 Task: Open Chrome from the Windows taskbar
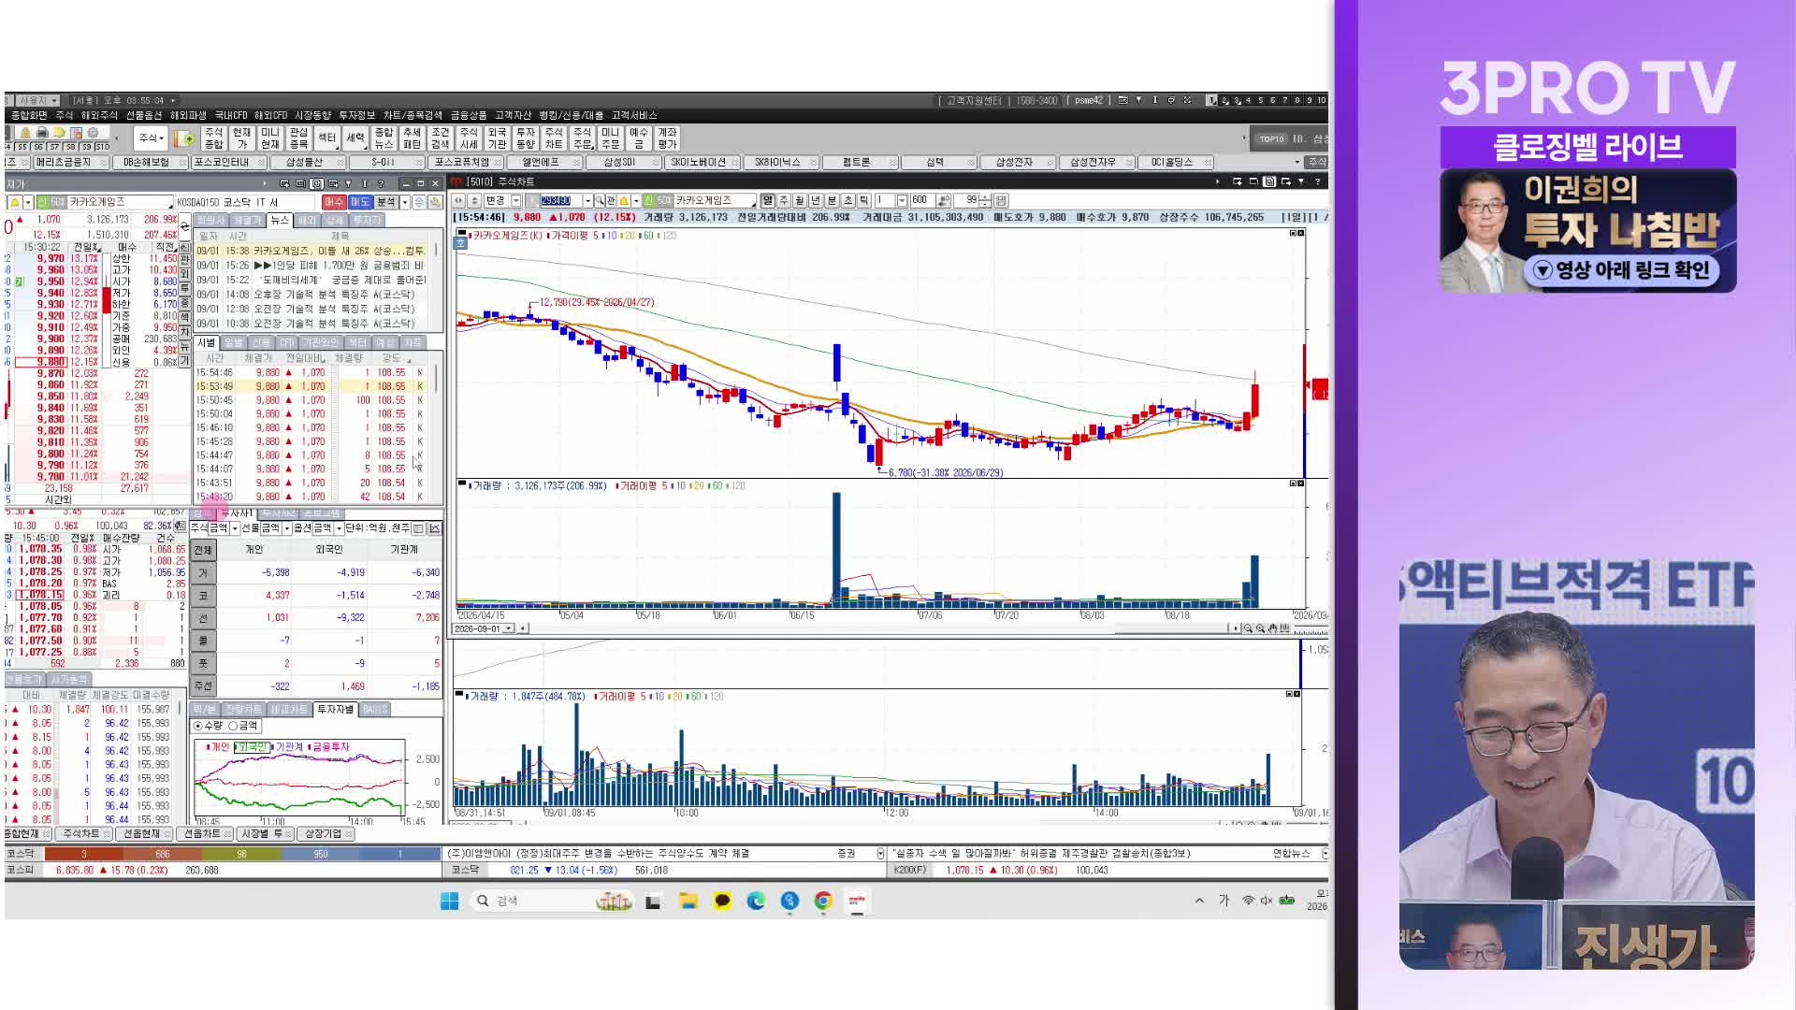click(x=823, y=901)
